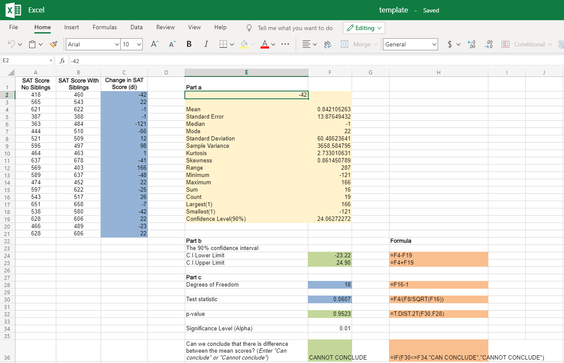Screen dimensions: 564x363
Task: Click the Decrease Decimal icon
Action: (488, 44)
